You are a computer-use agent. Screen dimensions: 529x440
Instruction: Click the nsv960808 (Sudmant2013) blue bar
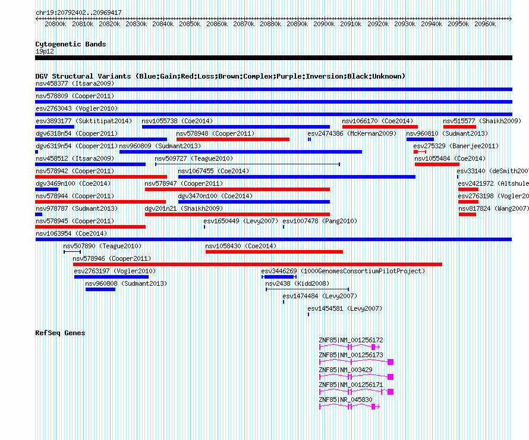(100, 289)
